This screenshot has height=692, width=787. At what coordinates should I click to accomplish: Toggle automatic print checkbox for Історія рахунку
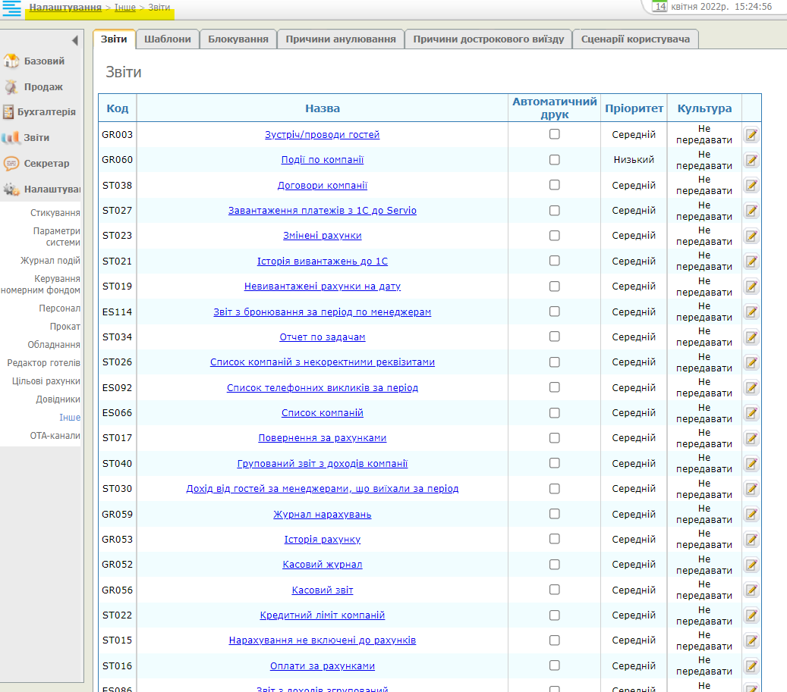pyautogui.click(x=555, y=539)
